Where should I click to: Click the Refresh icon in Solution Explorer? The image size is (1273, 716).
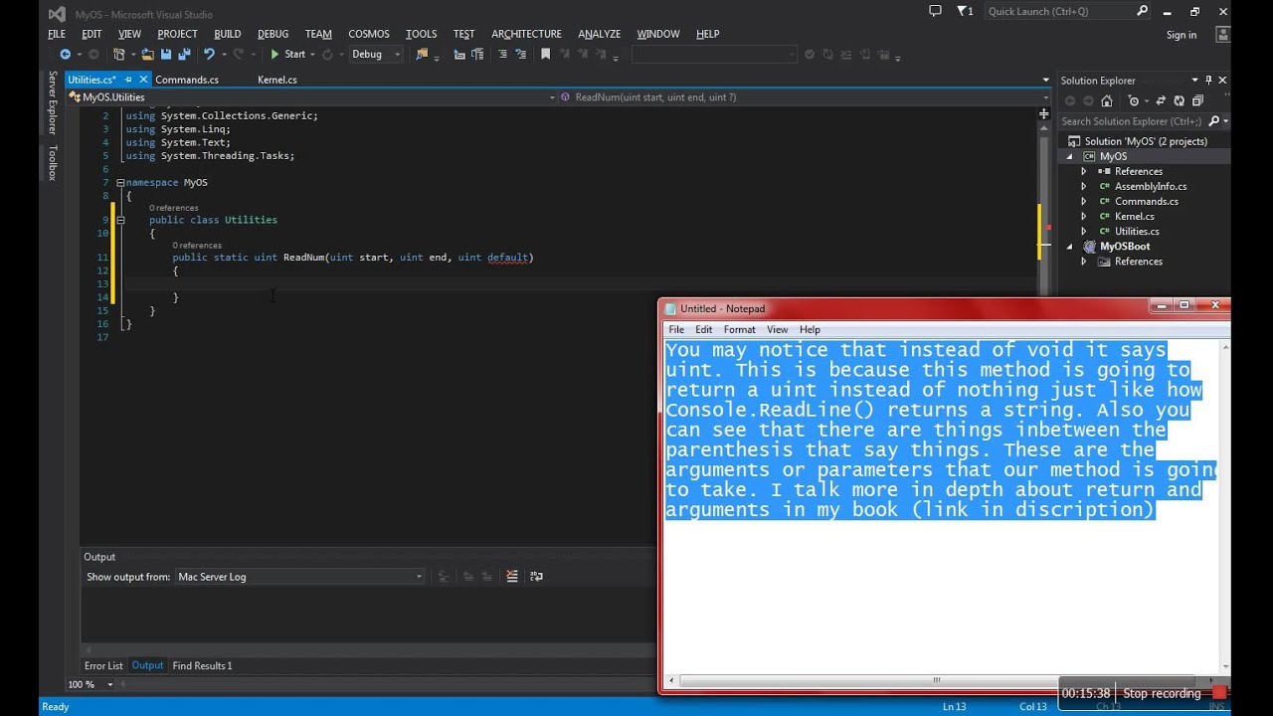click(x=1180, y=100)
